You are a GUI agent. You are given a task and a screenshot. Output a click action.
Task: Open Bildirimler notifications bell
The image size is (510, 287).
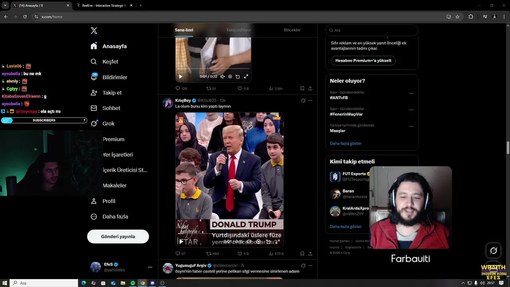pos(109,77)
